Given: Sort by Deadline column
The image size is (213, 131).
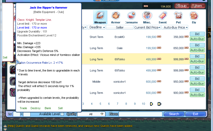Looking at the screenshot, I should (x=96, y=27).
